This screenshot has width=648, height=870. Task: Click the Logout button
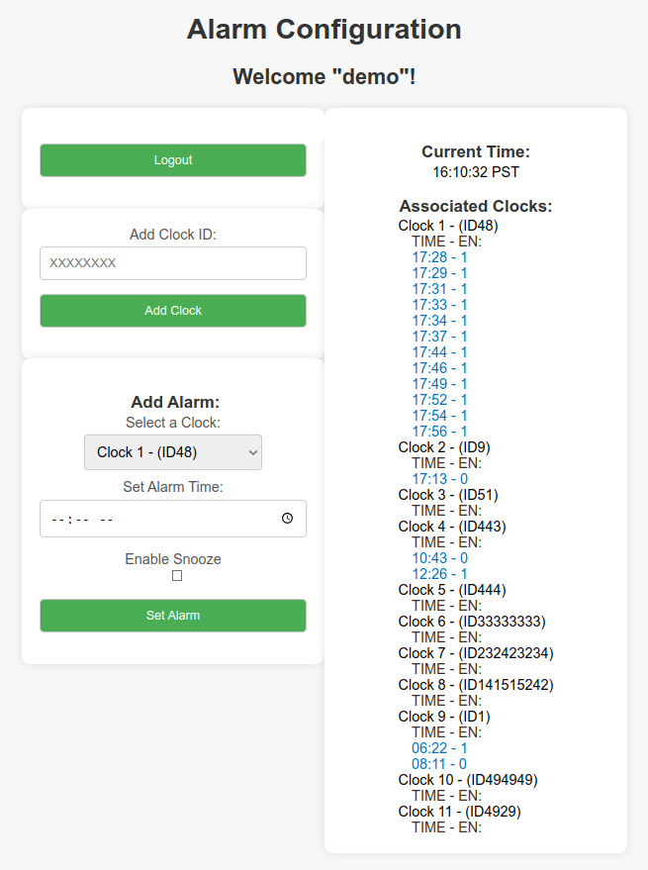point(173,160)
